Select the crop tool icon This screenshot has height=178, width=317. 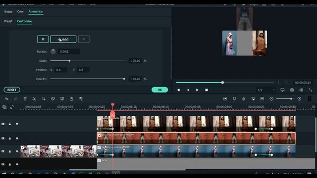[x=44, y=99]
